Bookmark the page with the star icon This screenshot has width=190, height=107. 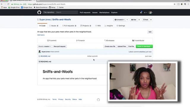175,4
